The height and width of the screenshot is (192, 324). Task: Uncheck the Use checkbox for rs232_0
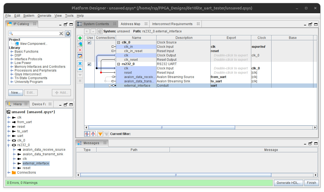point(89,64)
